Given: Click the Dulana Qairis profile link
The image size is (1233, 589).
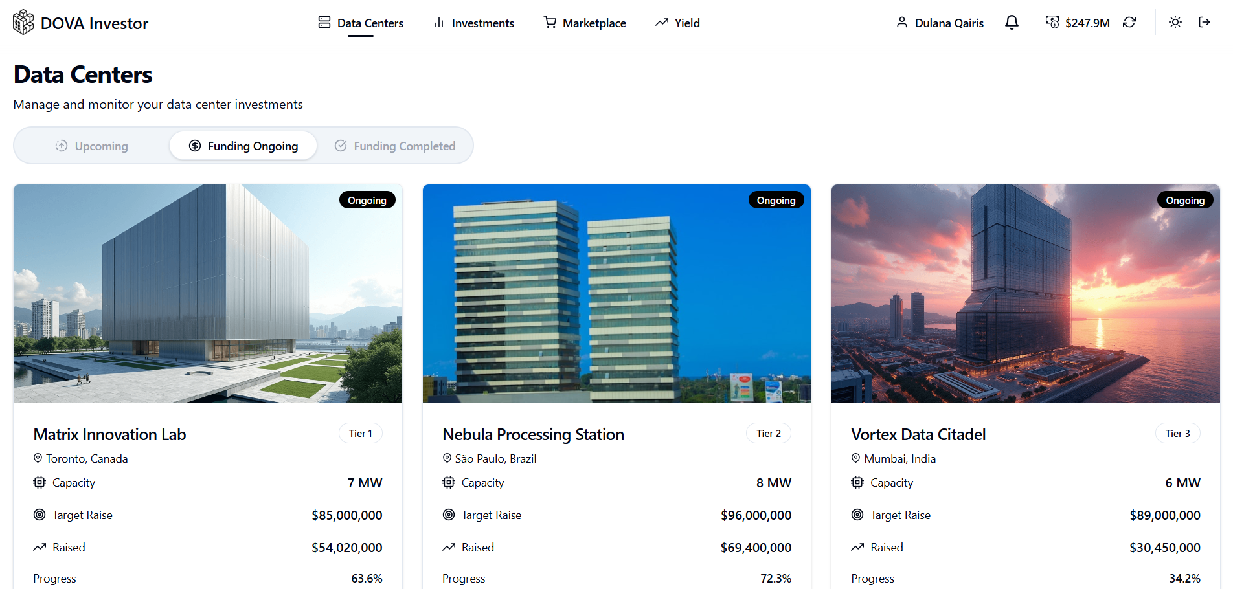Looking at the screenshot, I should coord(940,23).
